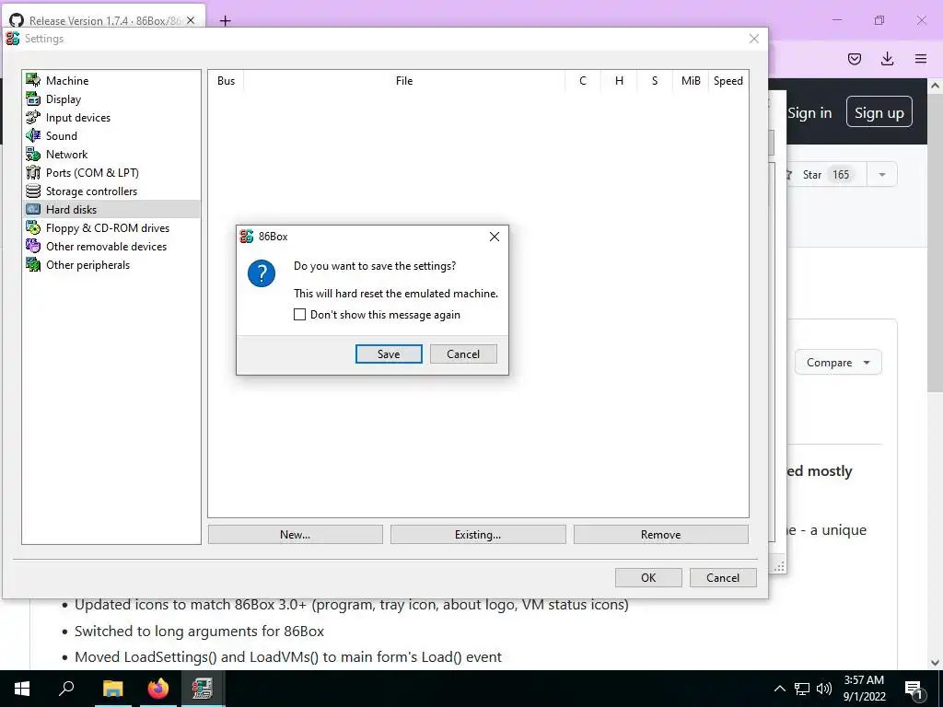
Task: Open Ports (COM & LPT) icon
Action: [x=33, y=172]
